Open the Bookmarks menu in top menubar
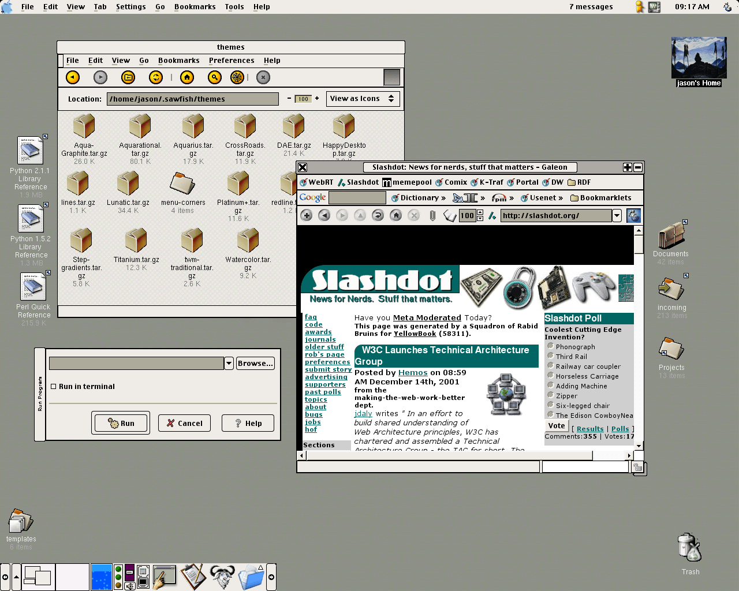The height and width of the screenshot is (591, 739). point(195,7)
